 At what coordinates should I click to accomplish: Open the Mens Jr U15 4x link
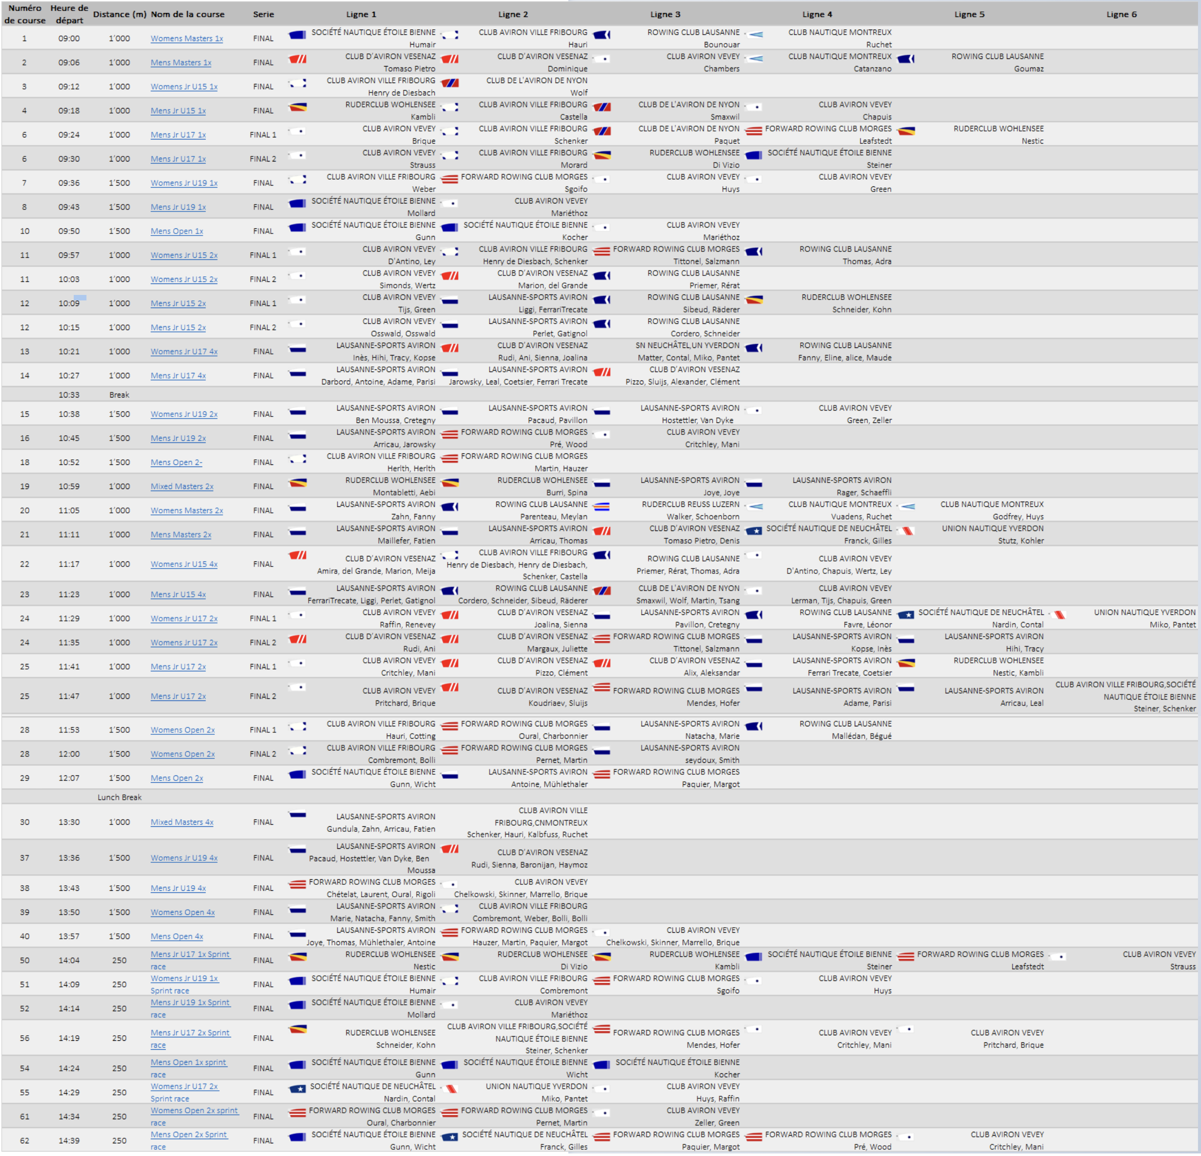coord(178,594)
